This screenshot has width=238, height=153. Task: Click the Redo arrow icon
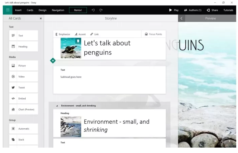(x=101, y=10)
